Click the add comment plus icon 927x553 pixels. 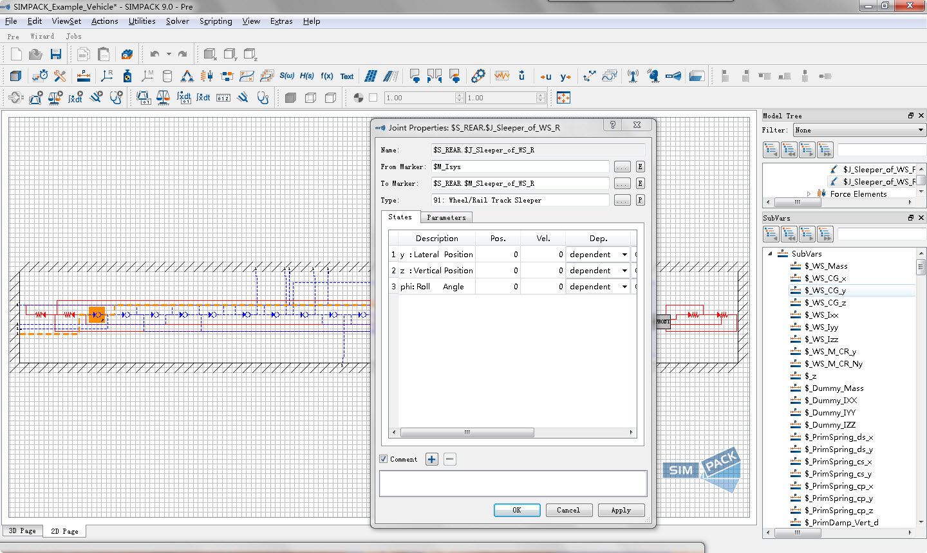(x=432, y=459)
